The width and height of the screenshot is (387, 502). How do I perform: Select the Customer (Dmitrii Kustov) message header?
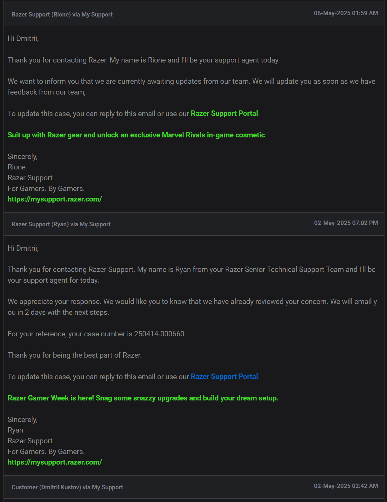pyautogui.click(x=194, y=487)
